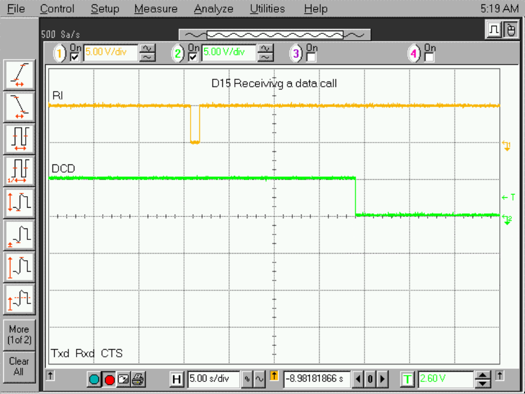This screenshot has height=394, width=525.
Task: Open the Help menu
Action: pos(316,9)
